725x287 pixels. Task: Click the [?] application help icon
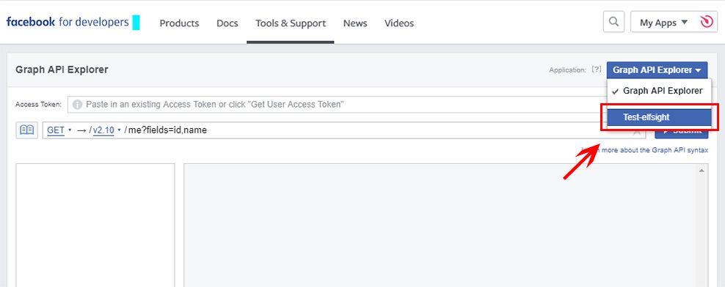click(x=597, y=70)
